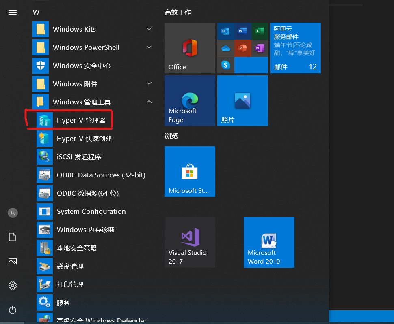
Task: Open the Skype icon in tile group
Action: 226,65
